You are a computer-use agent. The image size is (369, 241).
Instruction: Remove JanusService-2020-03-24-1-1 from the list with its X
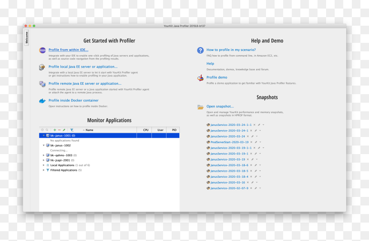(254, 125)
